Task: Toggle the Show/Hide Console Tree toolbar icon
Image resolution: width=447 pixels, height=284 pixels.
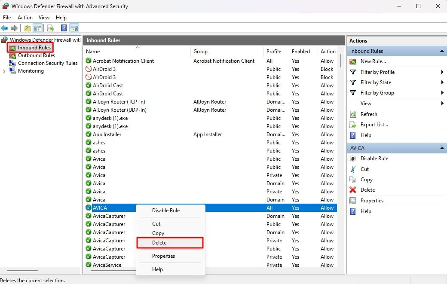Action: [38, 28]
